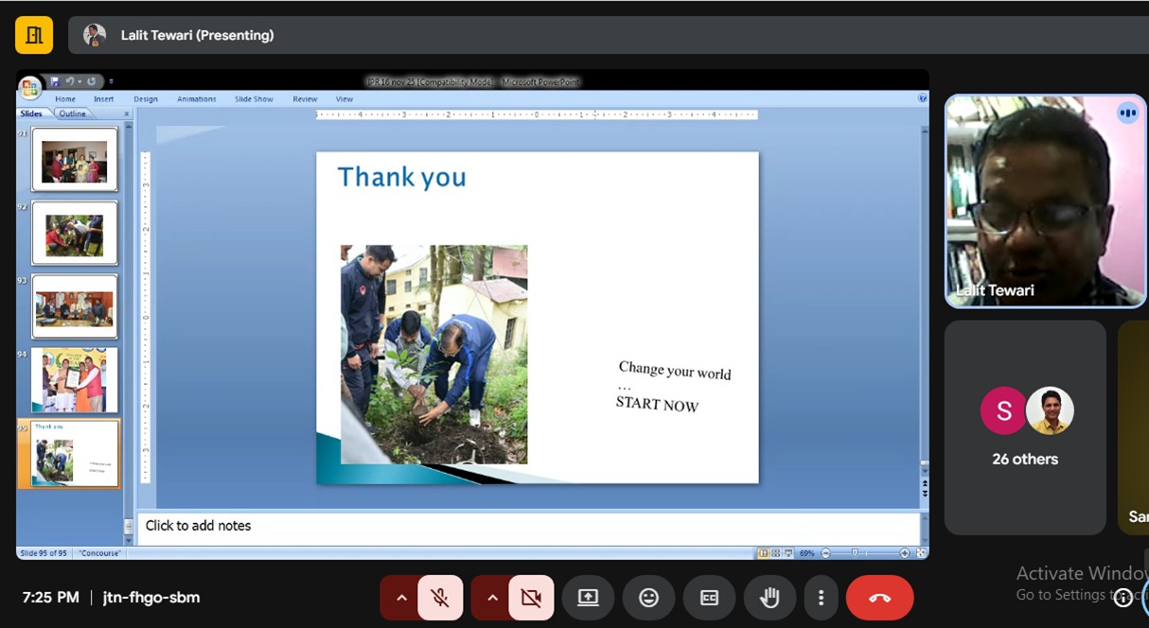Click the Present screen share icon
This screenshot has width=1149, height=628.
(x=588, y=598)
